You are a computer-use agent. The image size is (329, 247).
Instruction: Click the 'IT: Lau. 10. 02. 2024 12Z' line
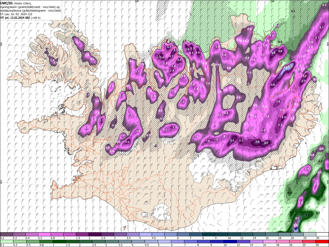coord(16,14)
